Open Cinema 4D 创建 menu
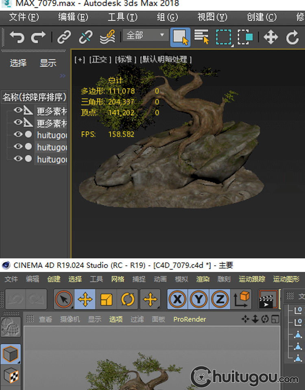The height and width of the screenshot is (390, 305). 54,279
